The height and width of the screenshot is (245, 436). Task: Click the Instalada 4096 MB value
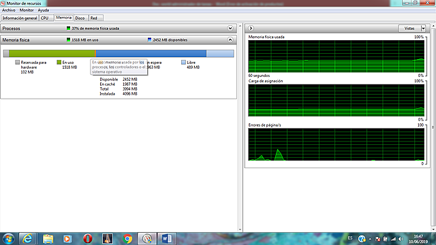pos(130,94)
